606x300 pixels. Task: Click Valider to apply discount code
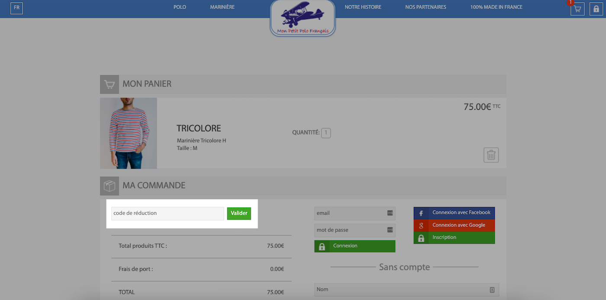click(x=239, y=214)
